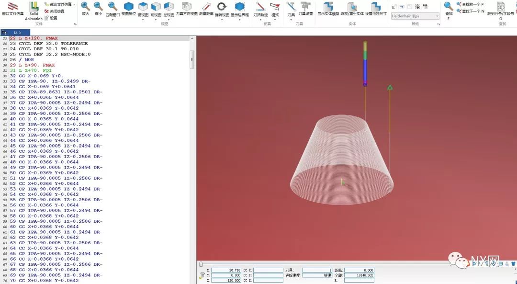Open the 文件 group dialog launcher
This screenshot has width=517, height=284.
tap(75, 24)
